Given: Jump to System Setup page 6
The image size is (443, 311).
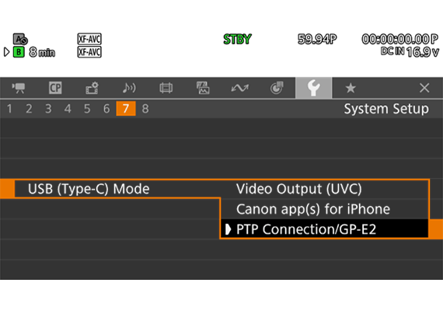Looking at the screenshot, I should (106, 109).
